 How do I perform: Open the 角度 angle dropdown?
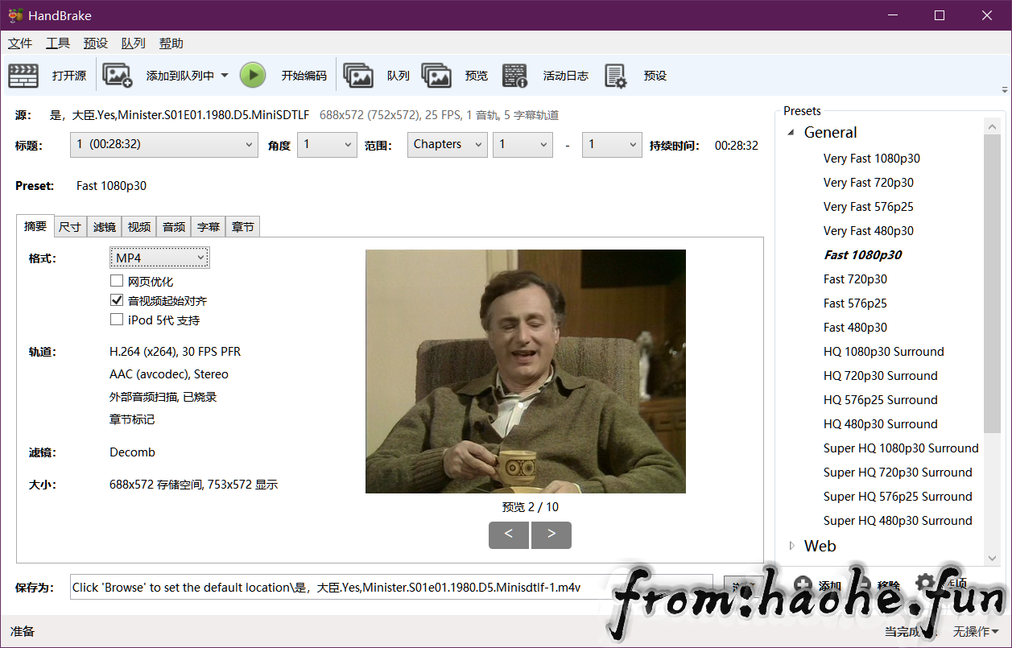click(x=327, y=145)
